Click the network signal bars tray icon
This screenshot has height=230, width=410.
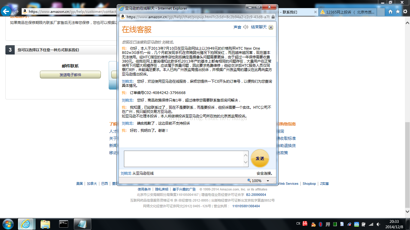click(x=371, y=224)
